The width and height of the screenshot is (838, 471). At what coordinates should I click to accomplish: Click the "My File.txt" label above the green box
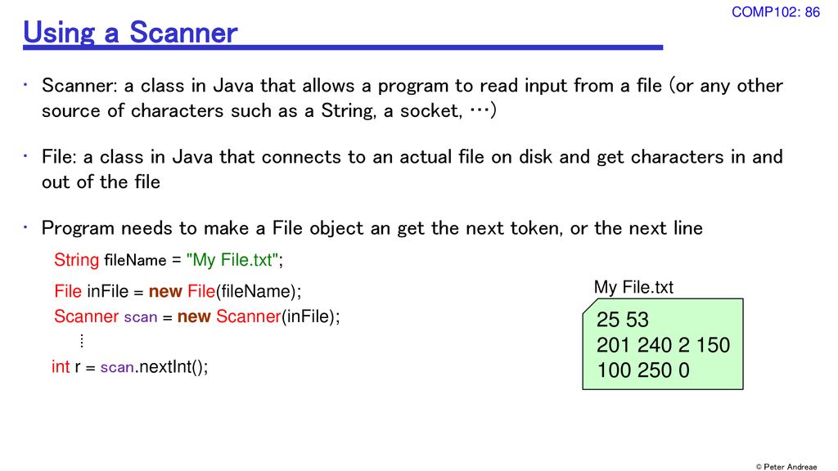[x=633, y=287]
